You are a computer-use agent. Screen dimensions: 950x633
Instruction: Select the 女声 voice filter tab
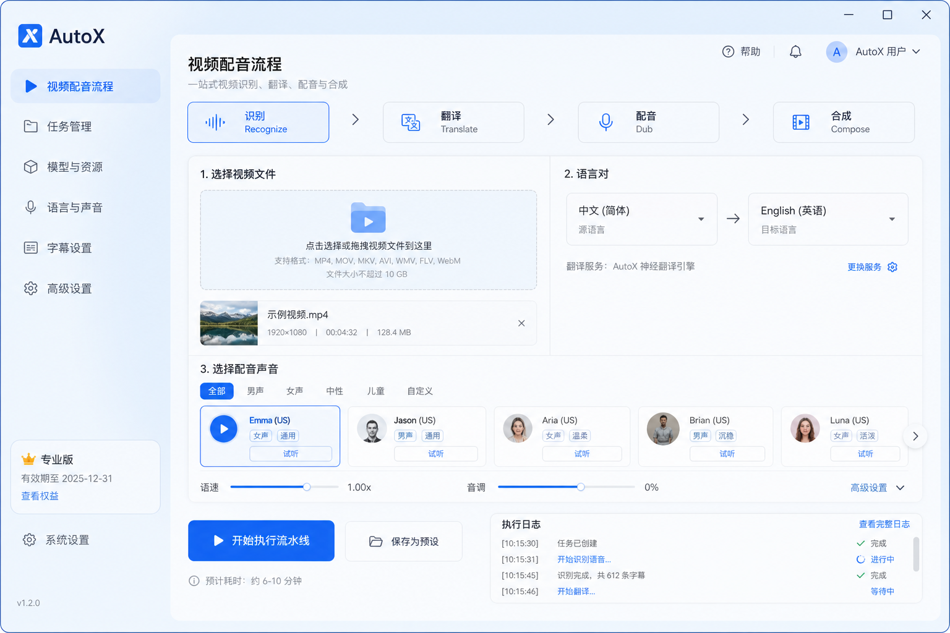tap(295, 391)
